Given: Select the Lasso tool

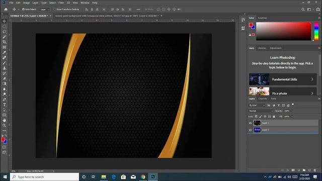Looking at the screenshot, I should click(5, 32).
